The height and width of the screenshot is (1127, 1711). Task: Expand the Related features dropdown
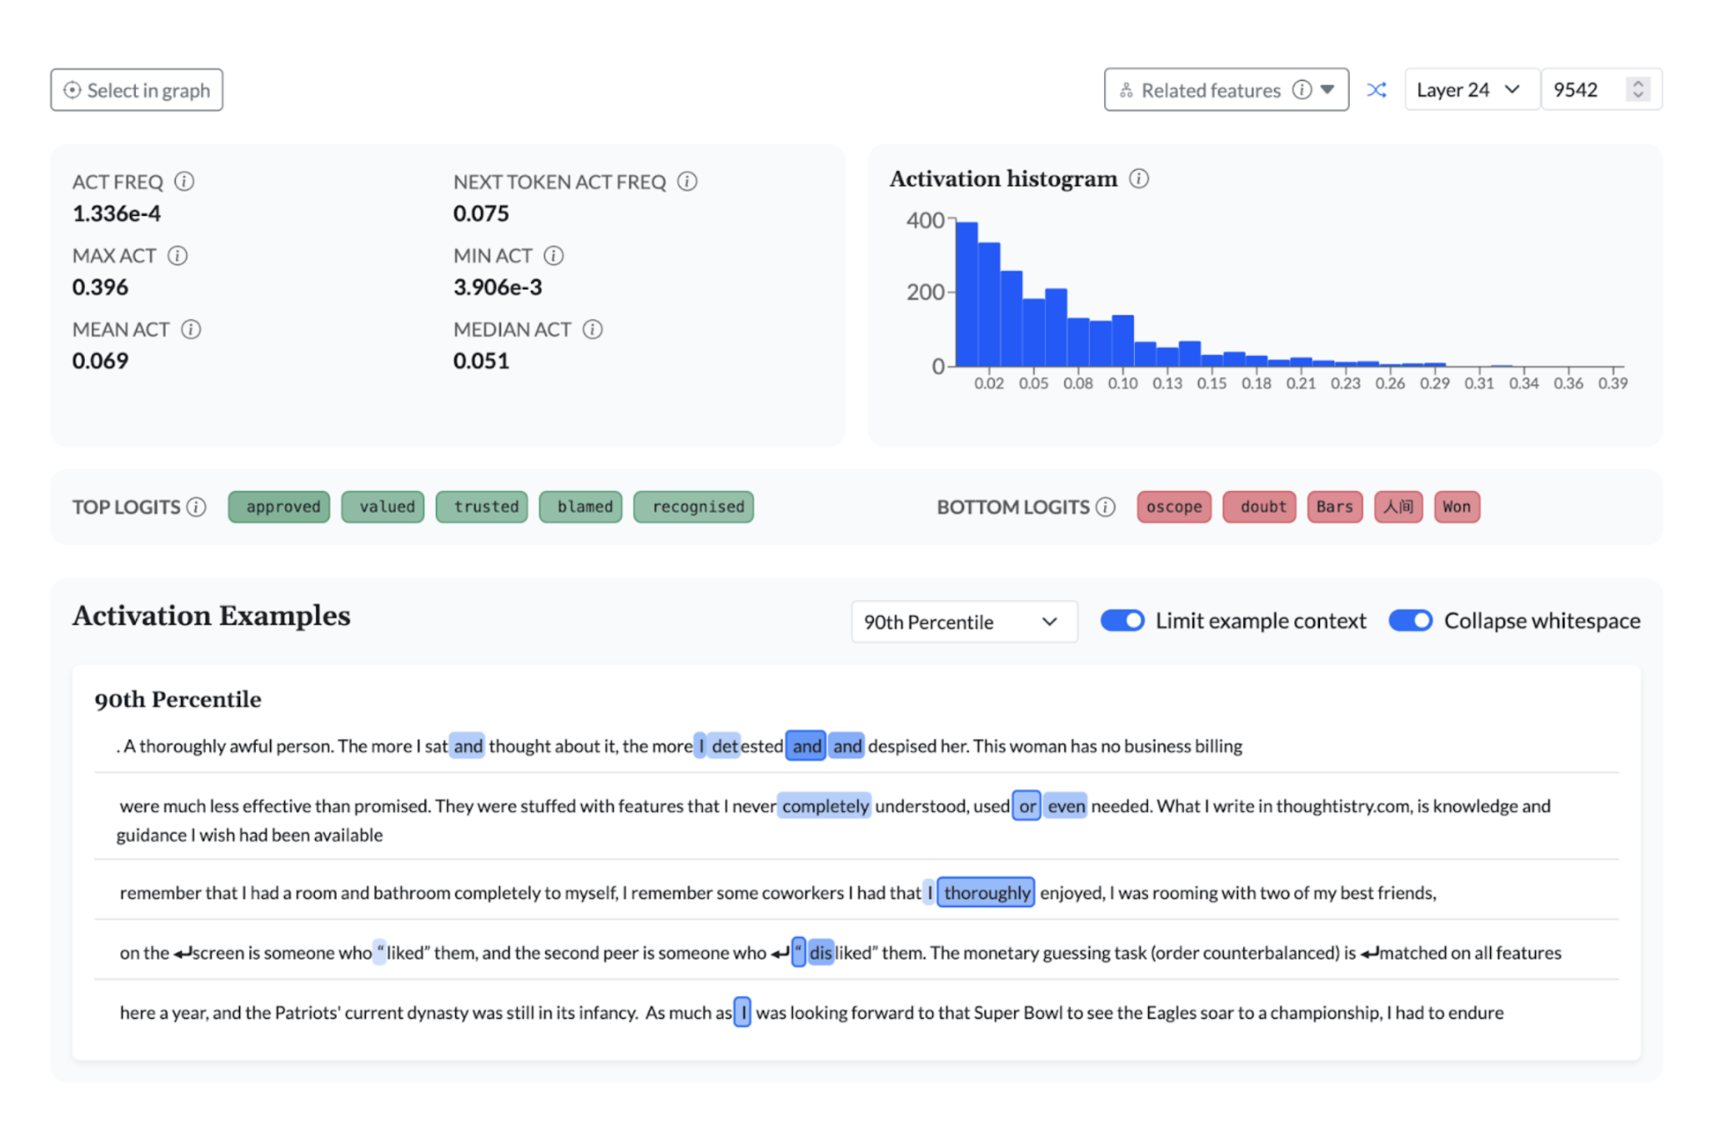click(1227, 90)
